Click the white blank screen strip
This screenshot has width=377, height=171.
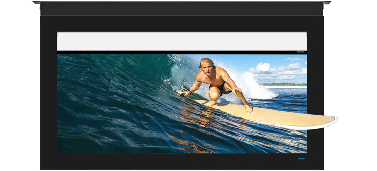[x=182, y=41]
